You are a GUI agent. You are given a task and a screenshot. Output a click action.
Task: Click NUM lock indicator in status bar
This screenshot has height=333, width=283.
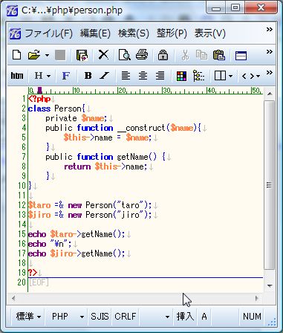click(252, 317)
